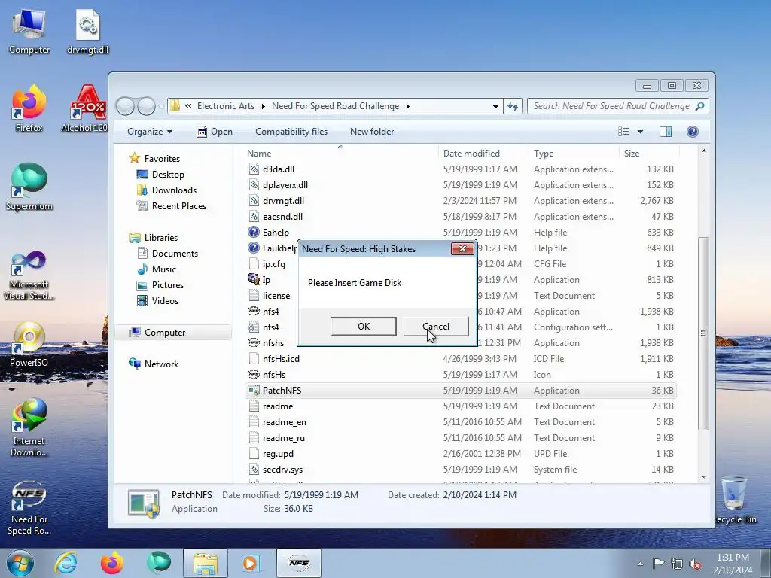
Task: Switch to the NFS taskbar button
Action: (298, 563)
